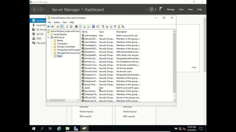Select the Guest user entry
236x132 pixels.
pos(87,88)
